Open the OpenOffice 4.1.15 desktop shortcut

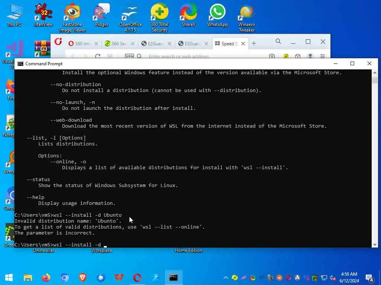(x=130, y=17)
